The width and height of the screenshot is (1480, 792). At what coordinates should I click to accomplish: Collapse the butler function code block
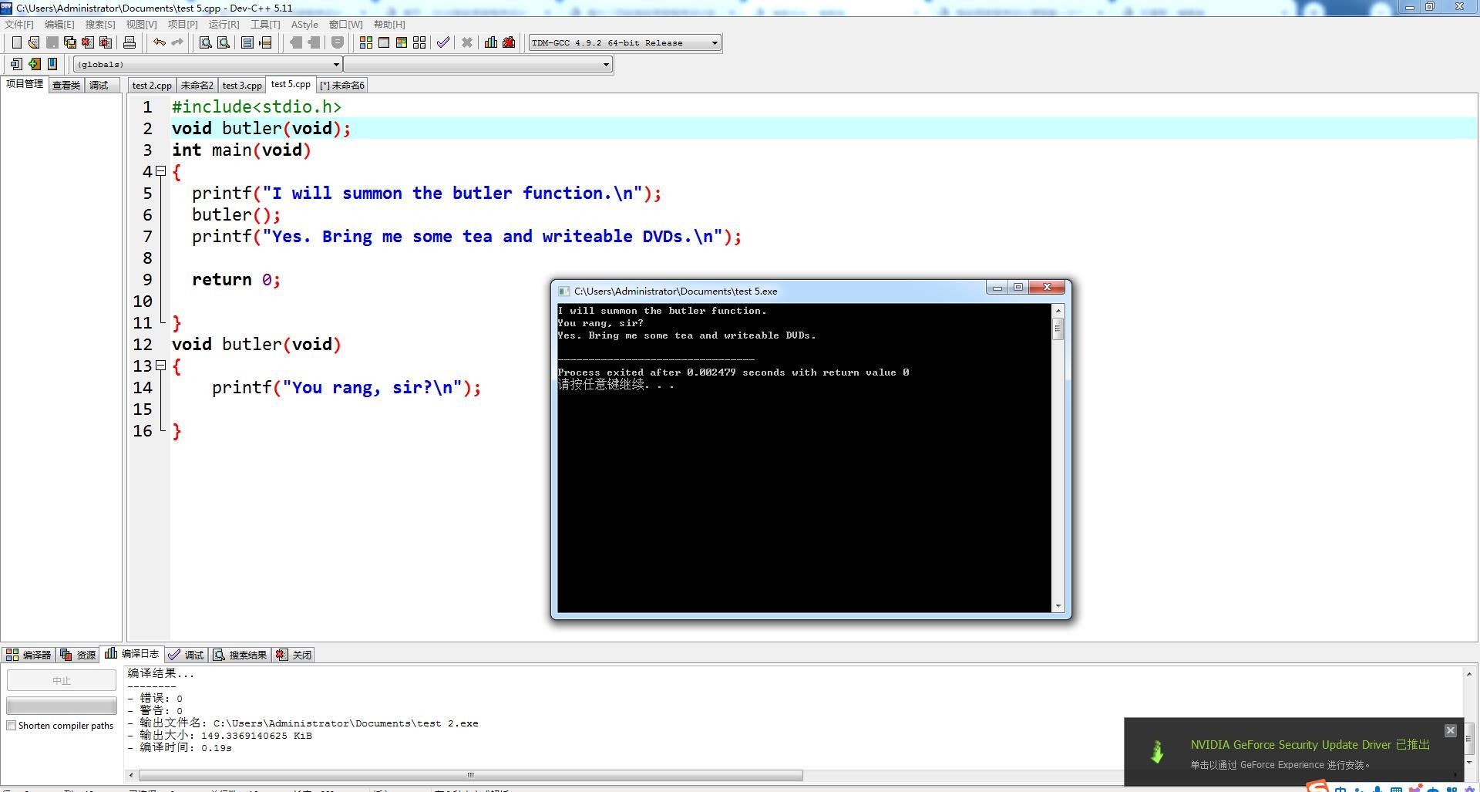click(x=161, y=366)
